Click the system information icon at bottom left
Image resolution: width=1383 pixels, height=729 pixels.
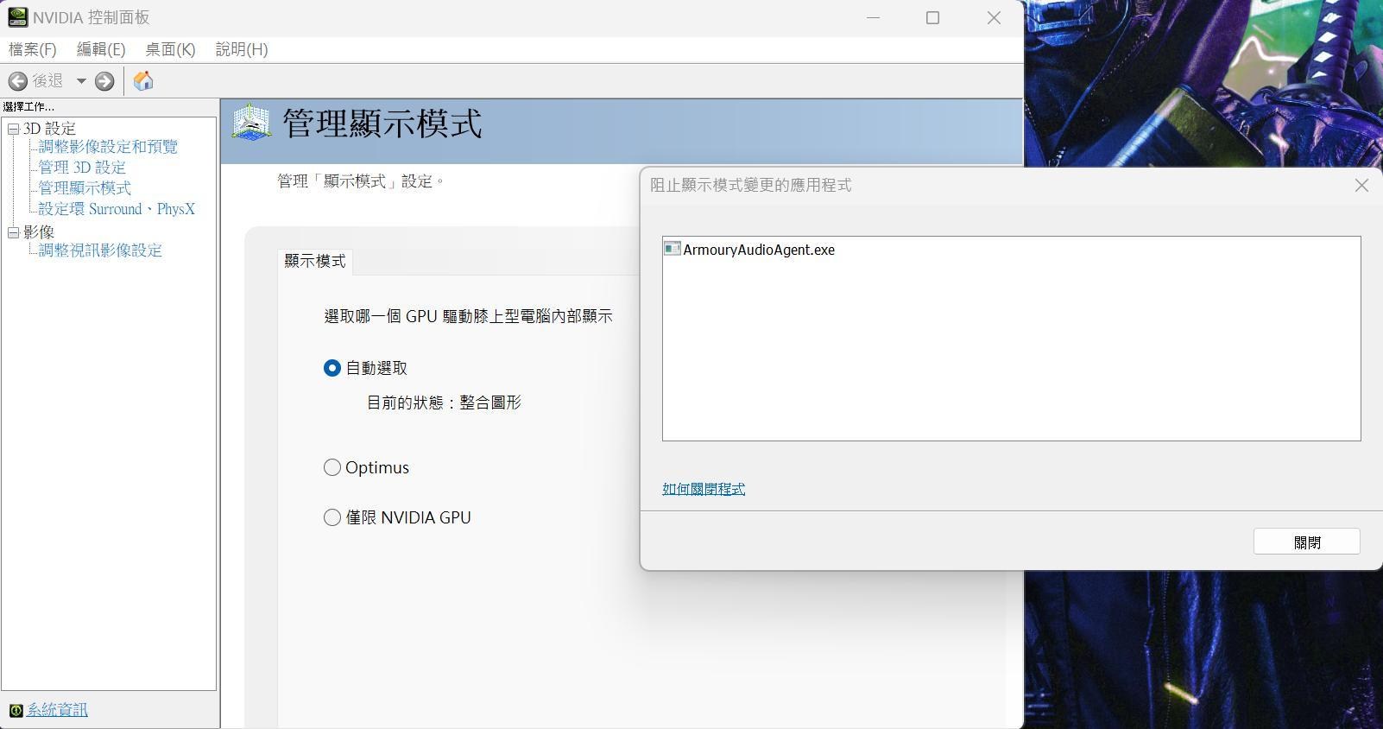(16, 710)
